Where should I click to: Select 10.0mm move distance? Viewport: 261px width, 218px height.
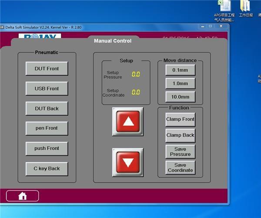point(180,97)
